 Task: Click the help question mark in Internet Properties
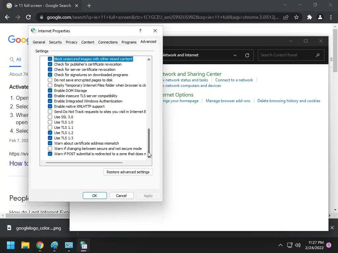[x=140, y=31]
